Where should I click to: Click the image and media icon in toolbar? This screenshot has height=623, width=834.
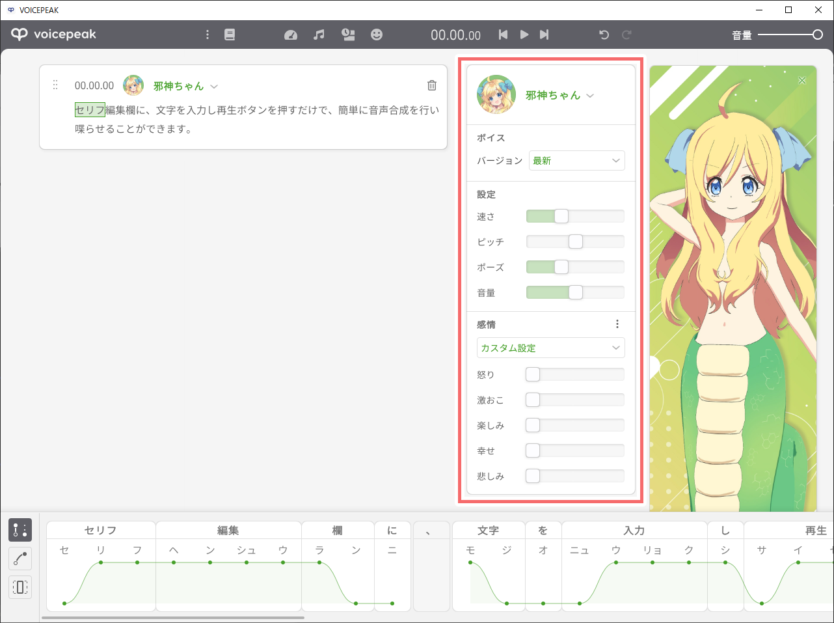(x=348, y=35)
